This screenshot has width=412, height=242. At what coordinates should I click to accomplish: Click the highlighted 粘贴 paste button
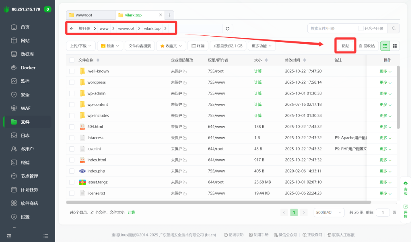pyautogui.click(x=345, y=46)
